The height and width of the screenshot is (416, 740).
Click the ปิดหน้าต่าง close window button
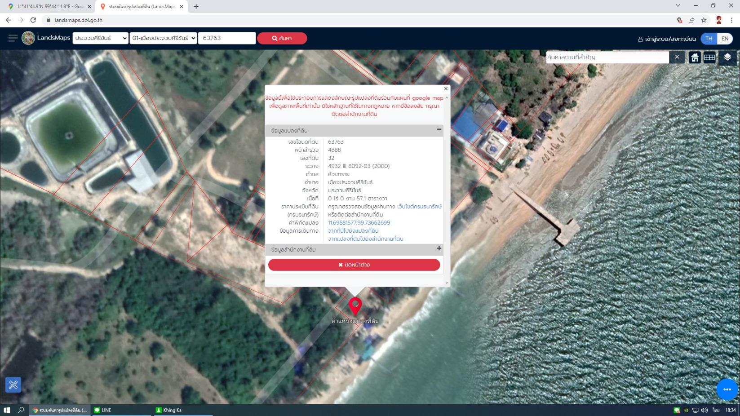click(x=354, y=265)
